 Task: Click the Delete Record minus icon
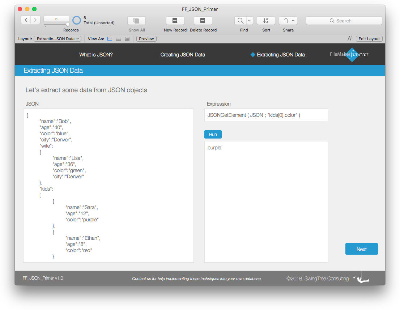tap(203, 20)
